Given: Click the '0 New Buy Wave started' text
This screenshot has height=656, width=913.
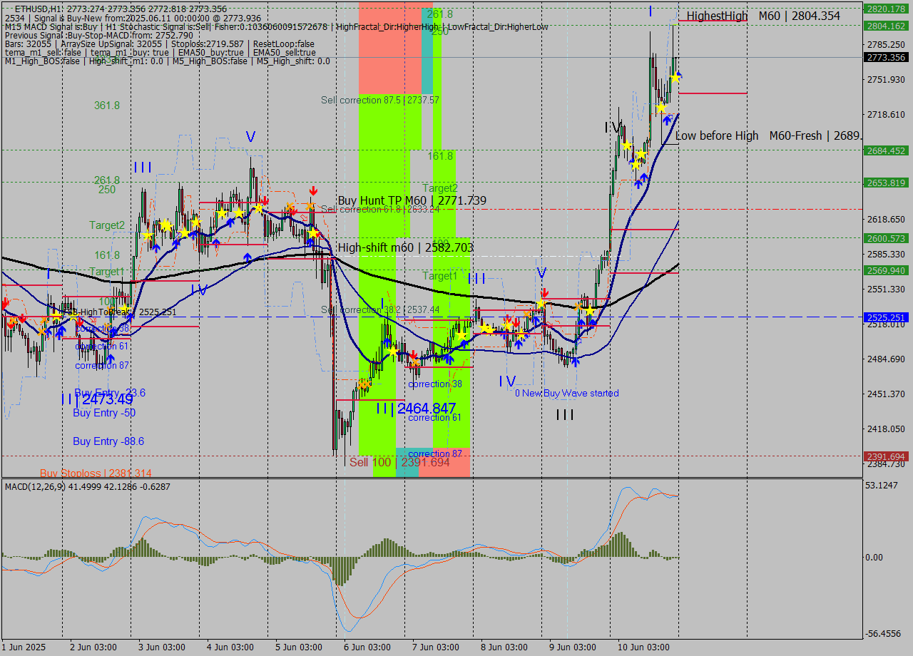Looking at the screenshot, I should 568,393.
